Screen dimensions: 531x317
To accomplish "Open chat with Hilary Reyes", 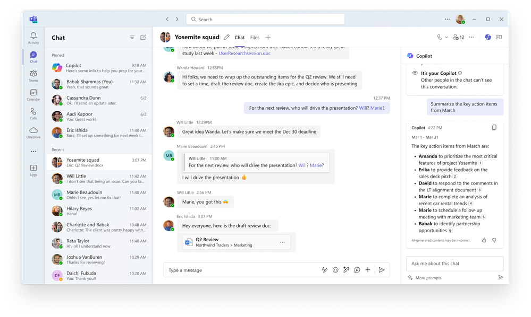I will click(x=98, y=211).
